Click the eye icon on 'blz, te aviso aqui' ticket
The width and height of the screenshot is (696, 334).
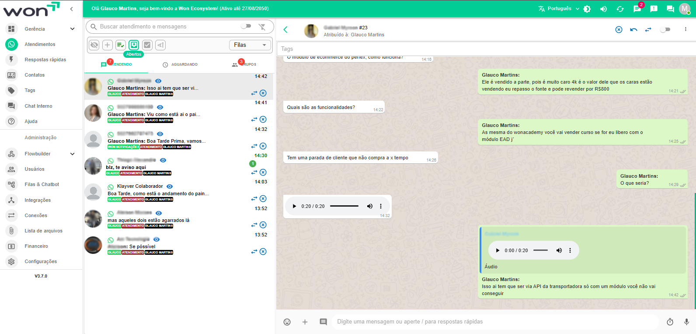point(163,160)
